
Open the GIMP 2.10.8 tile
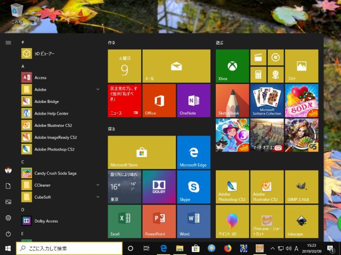pyautogui.click(x=301, y=187)
